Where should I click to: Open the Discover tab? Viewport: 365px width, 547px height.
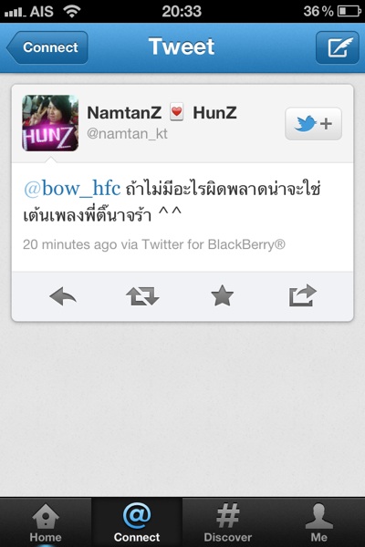pyautogui.click(x=228, y=522)
